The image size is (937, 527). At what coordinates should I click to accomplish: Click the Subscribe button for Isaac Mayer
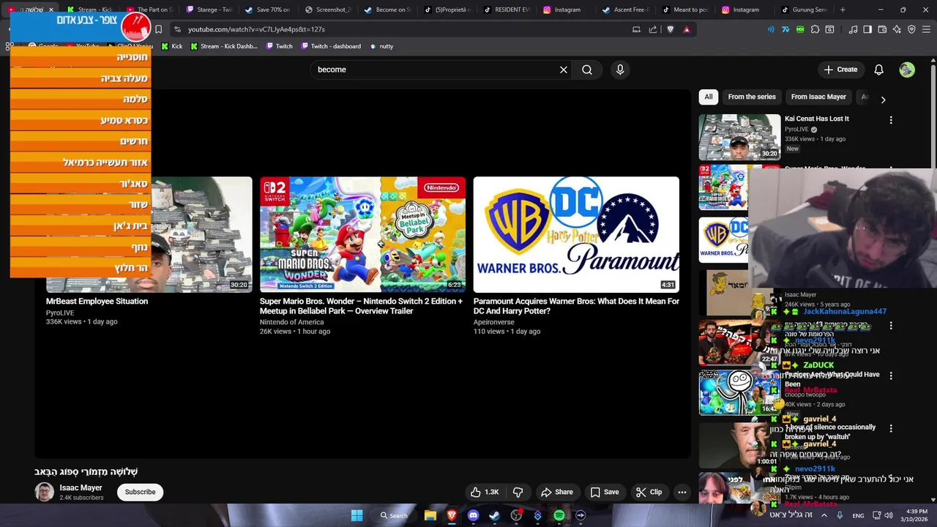140,492
